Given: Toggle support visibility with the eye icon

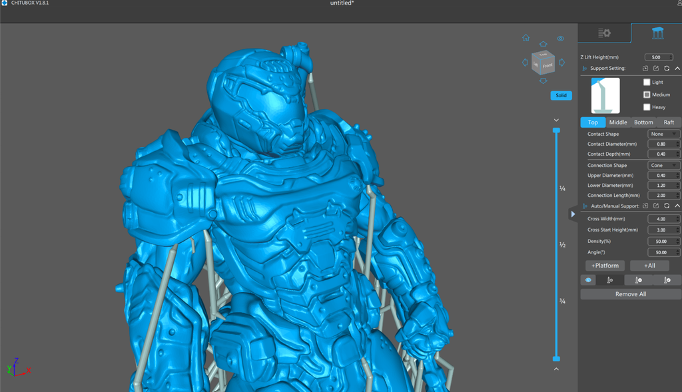Looking at the screenshot, I should (x=587, y=280).
